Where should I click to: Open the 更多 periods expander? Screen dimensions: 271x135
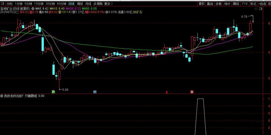coord(108,4)
